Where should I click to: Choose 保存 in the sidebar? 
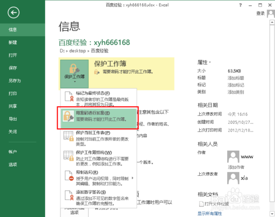coord(23,68)
